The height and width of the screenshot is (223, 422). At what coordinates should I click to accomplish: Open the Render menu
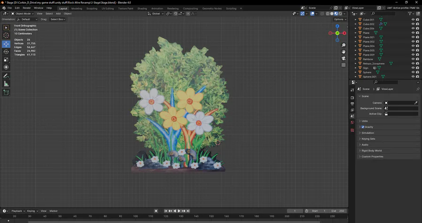27,8
